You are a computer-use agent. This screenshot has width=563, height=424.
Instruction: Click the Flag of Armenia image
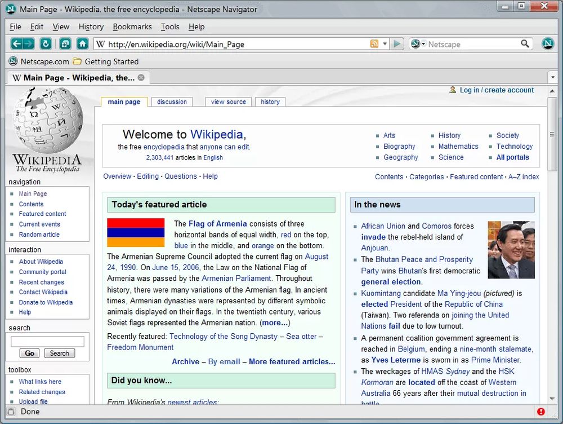(x=136, y=233)
